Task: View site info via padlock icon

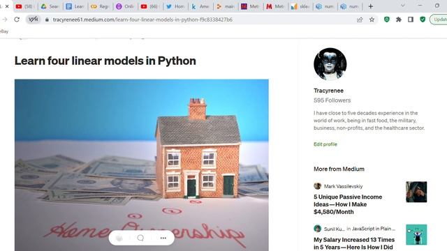Action: (47, 20)
